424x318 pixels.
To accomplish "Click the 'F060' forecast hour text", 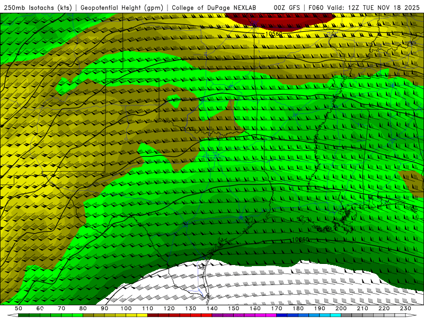I will pyautogui.click(x=316, y=7).
